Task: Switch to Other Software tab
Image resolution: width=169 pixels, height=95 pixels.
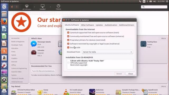Action: (x=87, y=25)
